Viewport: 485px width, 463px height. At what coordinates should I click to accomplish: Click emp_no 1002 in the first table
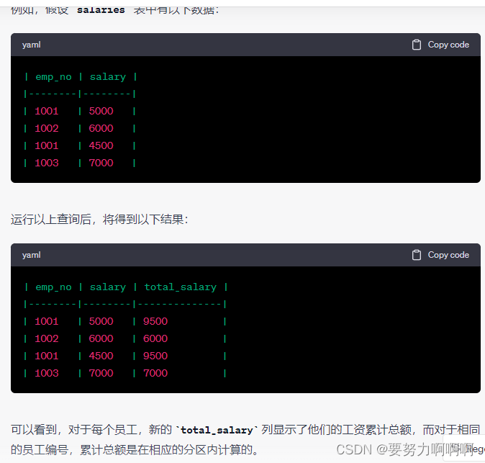[x=47, y=128]
